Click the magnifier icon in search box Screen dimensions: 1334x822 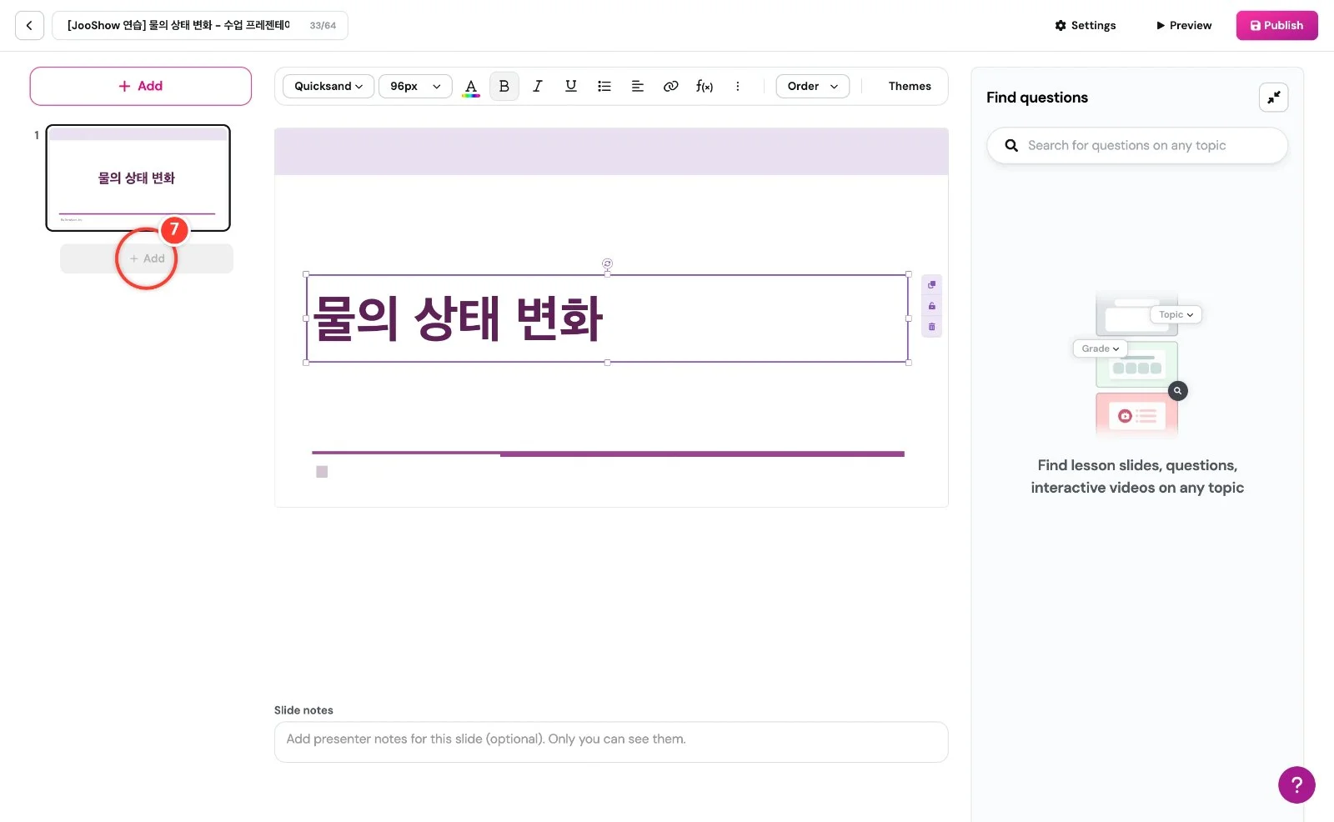[x=1011, y=146]
